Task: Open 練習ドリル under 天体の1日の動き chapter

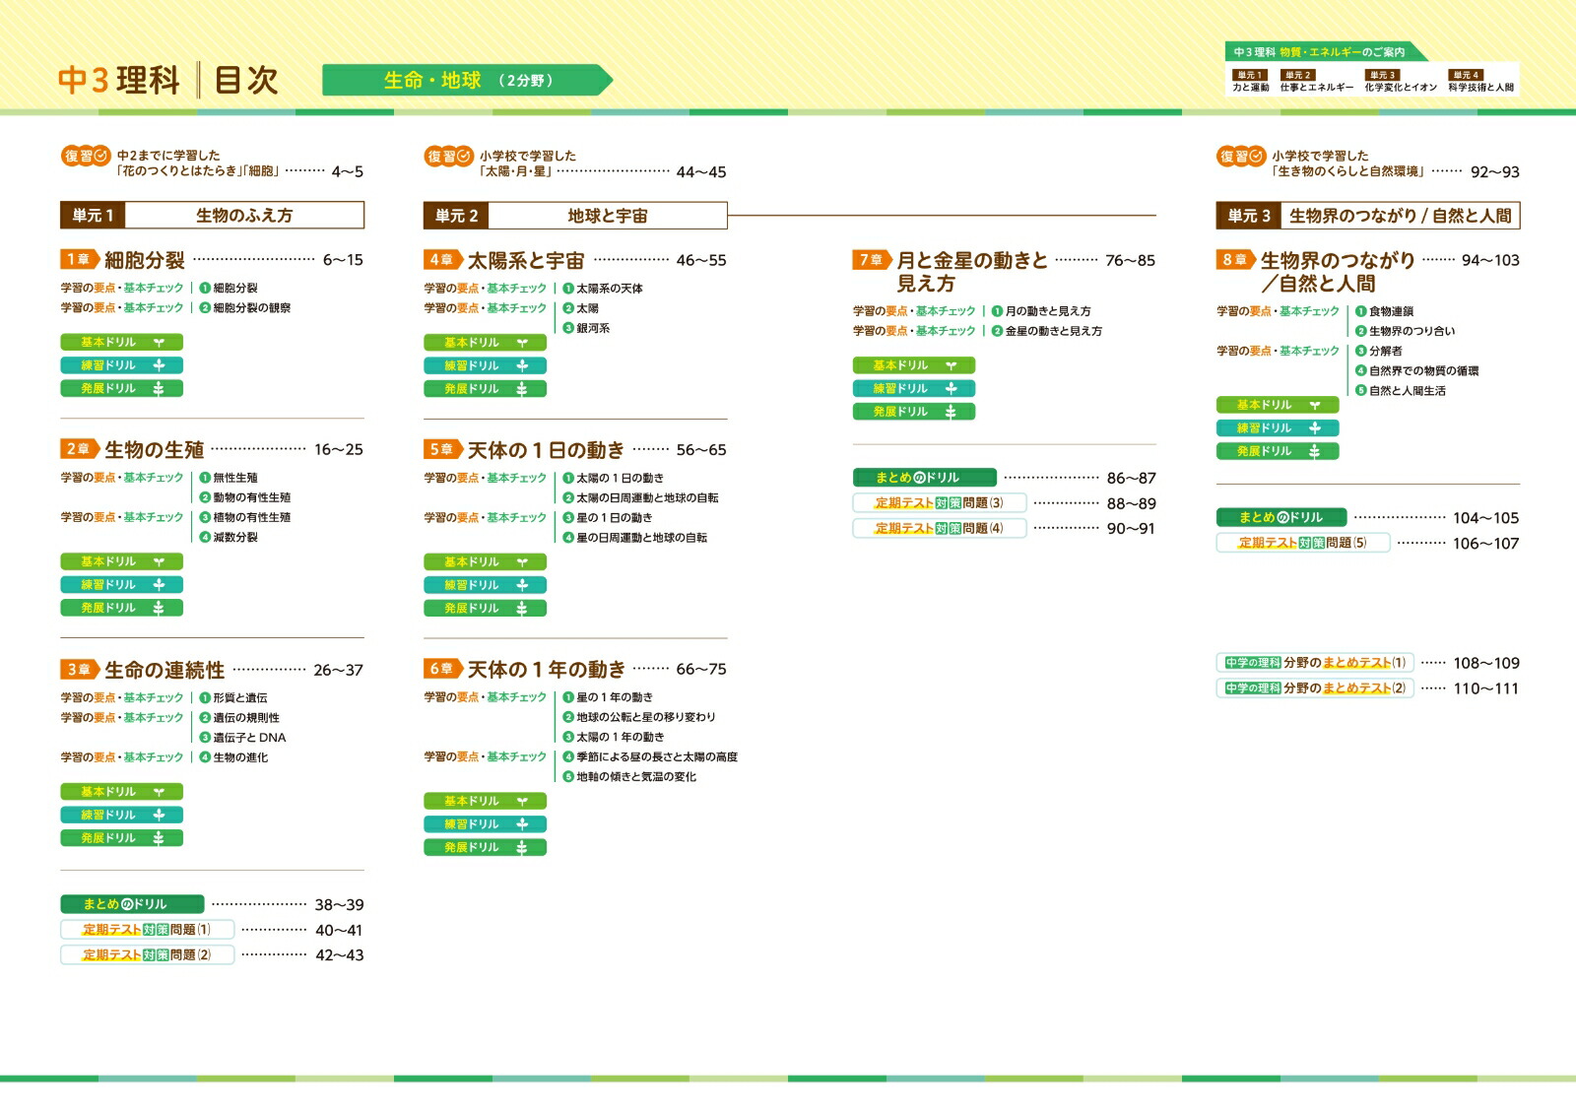Action: [x=486, y=585]
